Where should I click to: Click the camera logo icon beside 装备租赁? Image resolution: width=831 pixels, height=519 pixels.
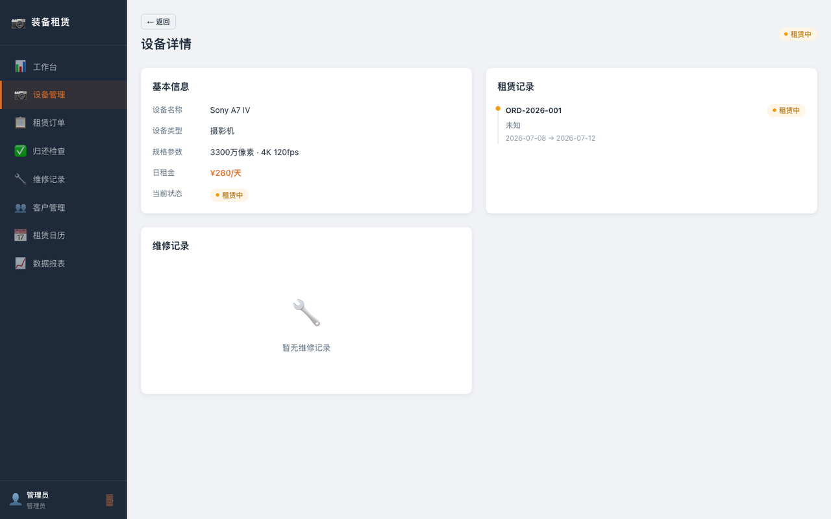[18, 23]
